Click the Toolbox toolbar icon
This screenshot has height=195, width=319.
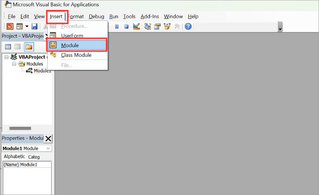pyautogui.click(x=177, y=26)
